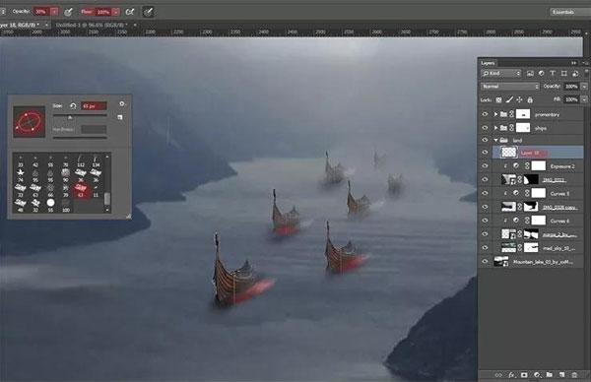
Task: Delete layer trash icon
Action: click(x=574, y=375)
